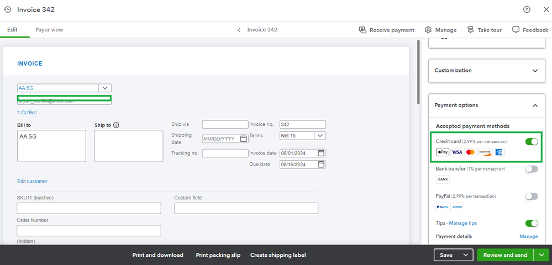Image resolution: width=552 pixels, height=265 pixels.
Task: Open the Manage tips link
Action: (463, 223)
